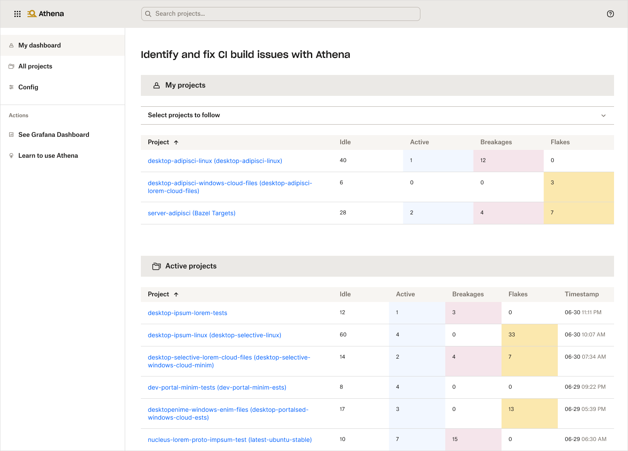Open the Config sidebar item

click(28, 87)
